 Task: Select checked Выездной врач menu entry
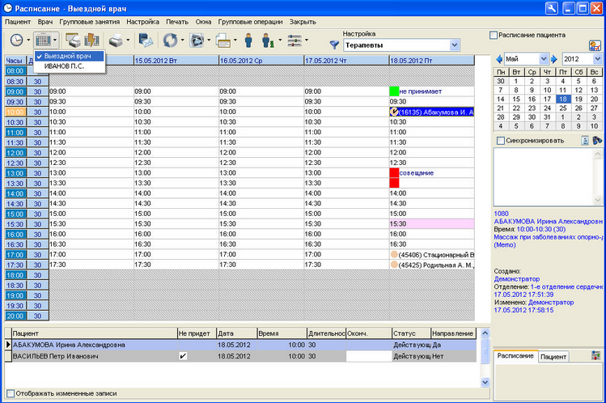pos(70,56)
